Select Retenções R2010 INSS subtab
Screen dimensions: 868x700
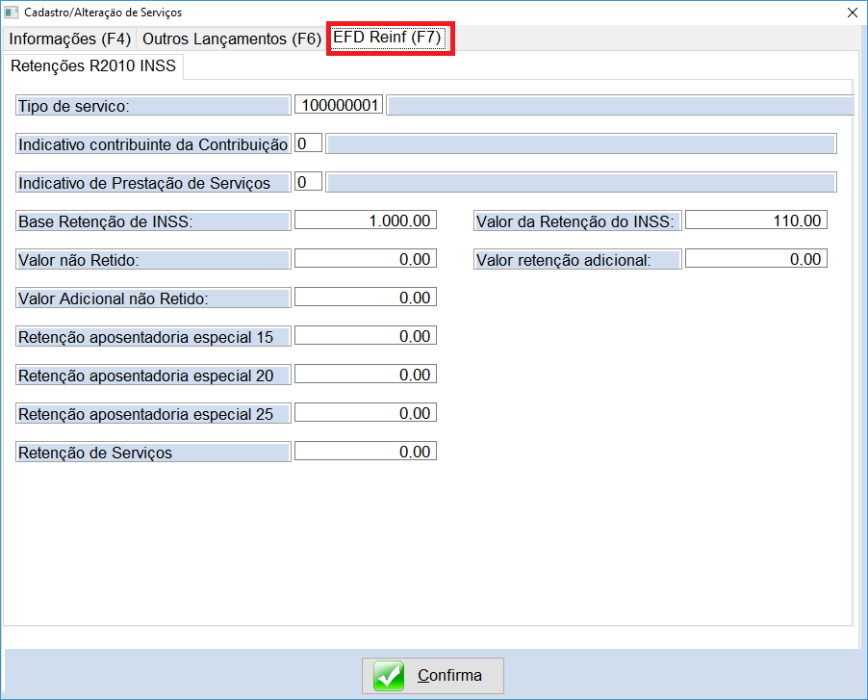point(93,66)
